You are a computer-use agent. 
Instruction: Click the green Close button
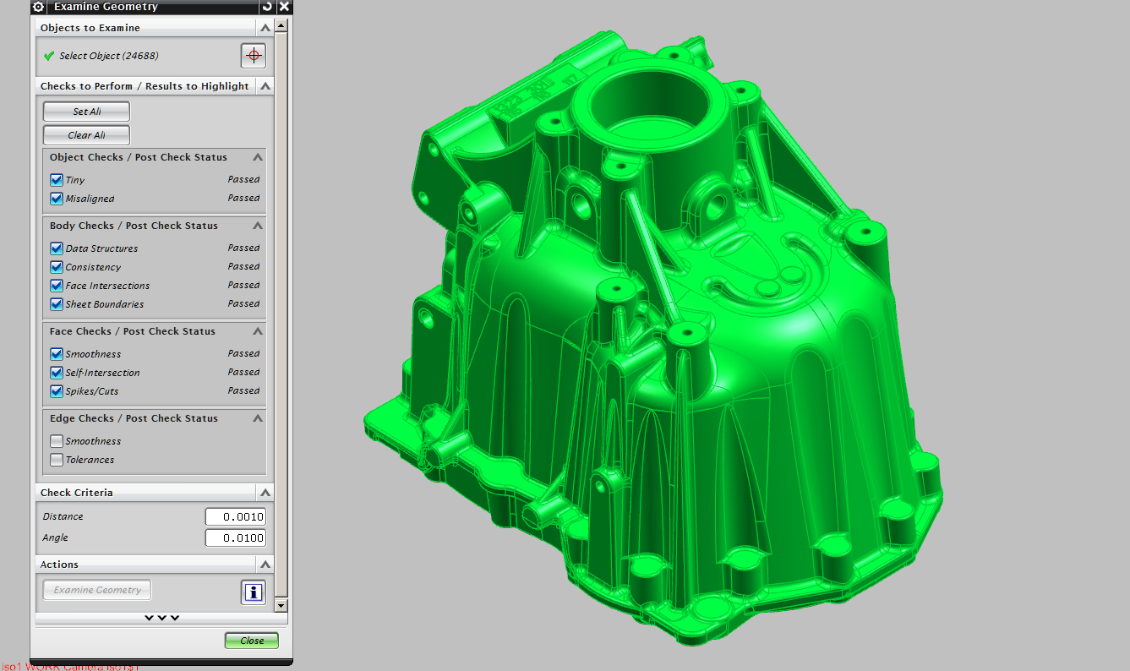pyautogui.click(x=251, y=641)
